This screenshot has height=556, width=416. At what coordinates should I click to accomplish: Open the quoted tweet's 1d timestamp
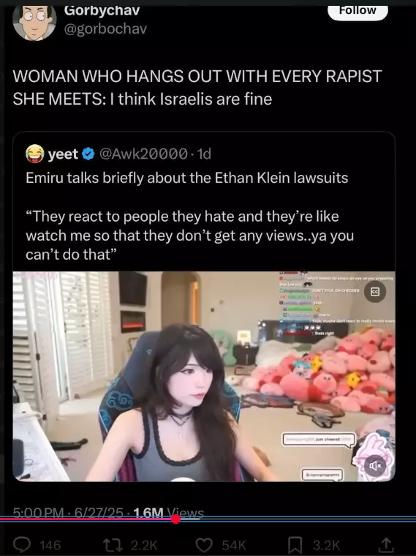(204, 154)
